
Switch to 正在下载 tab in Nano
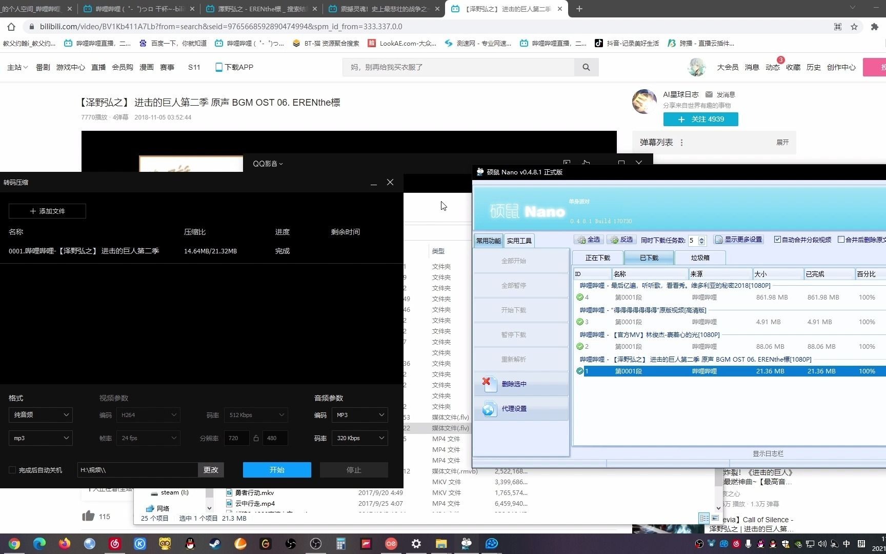(x=597, y=258)
